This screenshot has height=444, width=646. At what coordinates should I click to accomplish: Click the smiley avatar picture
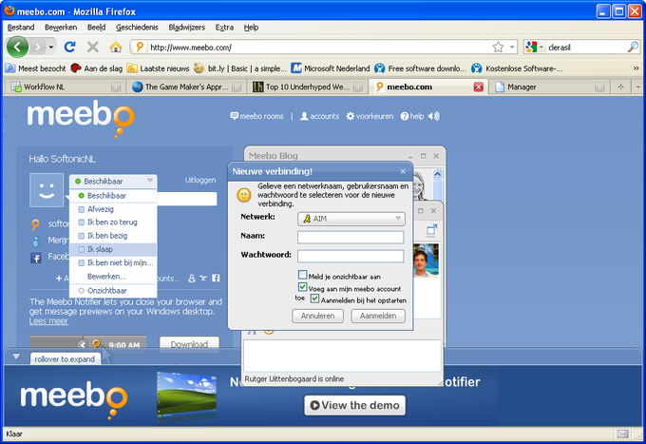coord(47,190)
